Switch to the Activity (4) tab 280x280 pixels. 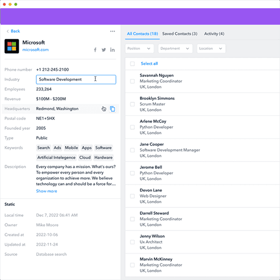pyautogui.click(x=214, y=34)
